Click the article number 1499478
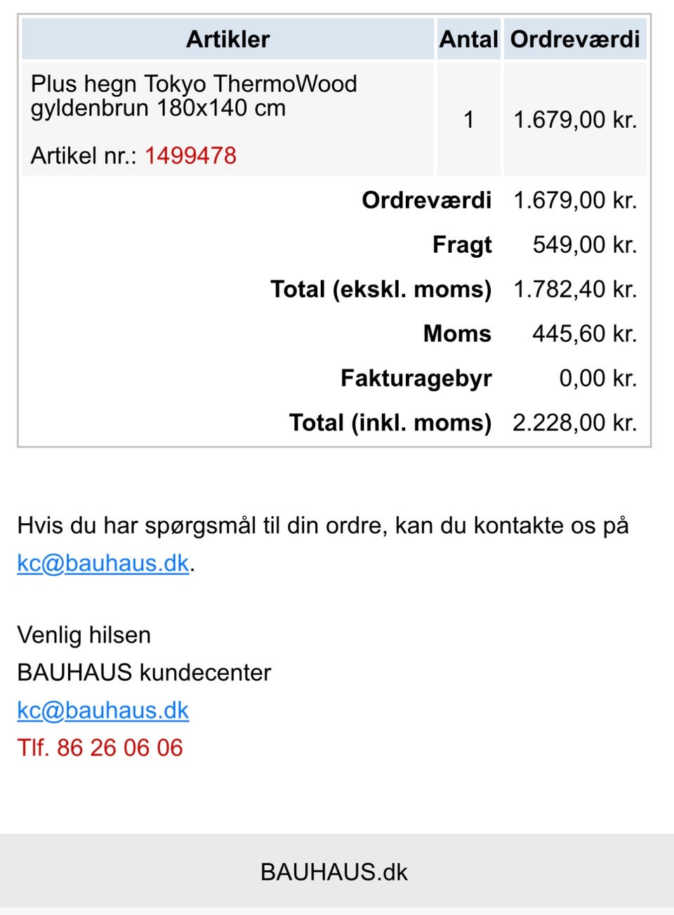 click(x=190, y=155)
